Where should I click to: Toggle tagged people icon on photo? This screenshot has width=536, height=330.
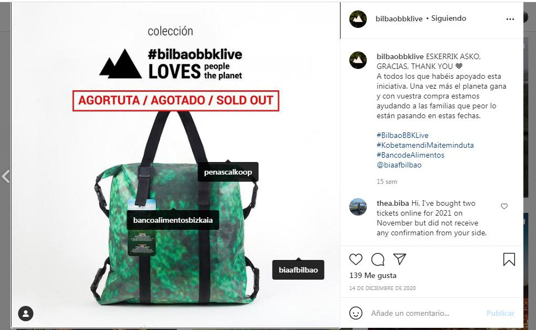(x=26, y=313)
